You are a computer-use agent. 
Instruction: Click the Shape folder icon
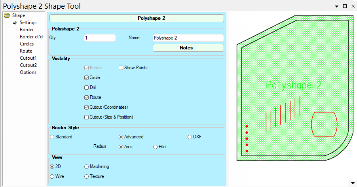7,15
